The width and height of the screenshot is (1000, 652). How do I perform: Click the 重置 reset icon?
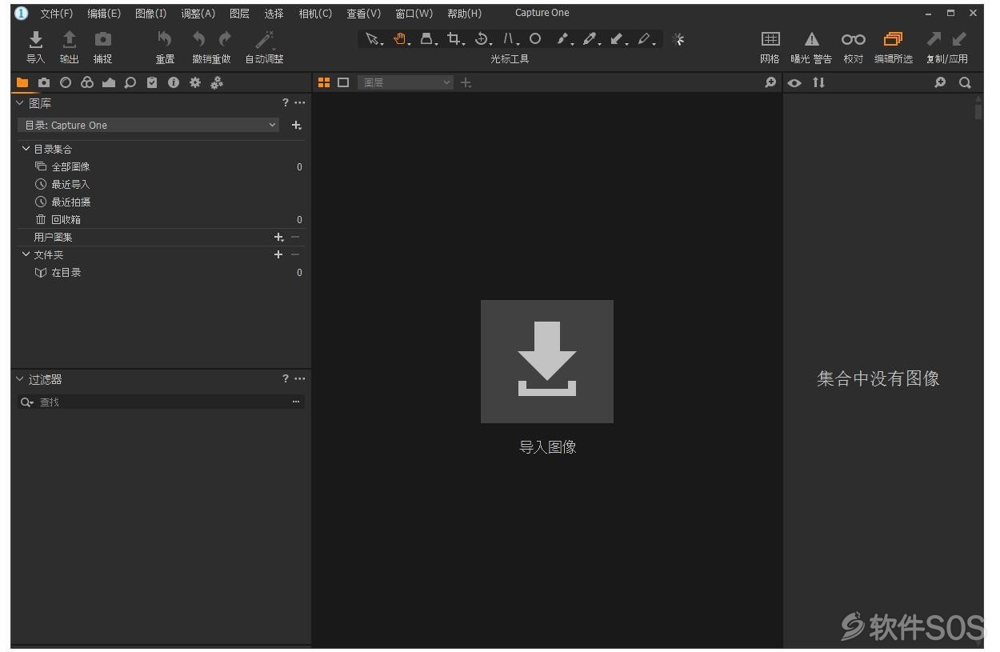[165, 39]
